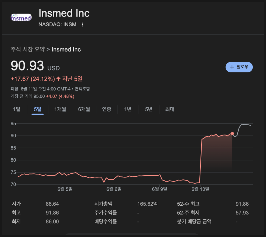Show the 최대 maximum chart range
Viewport: 266px width, 237px height.
point(170,109)
